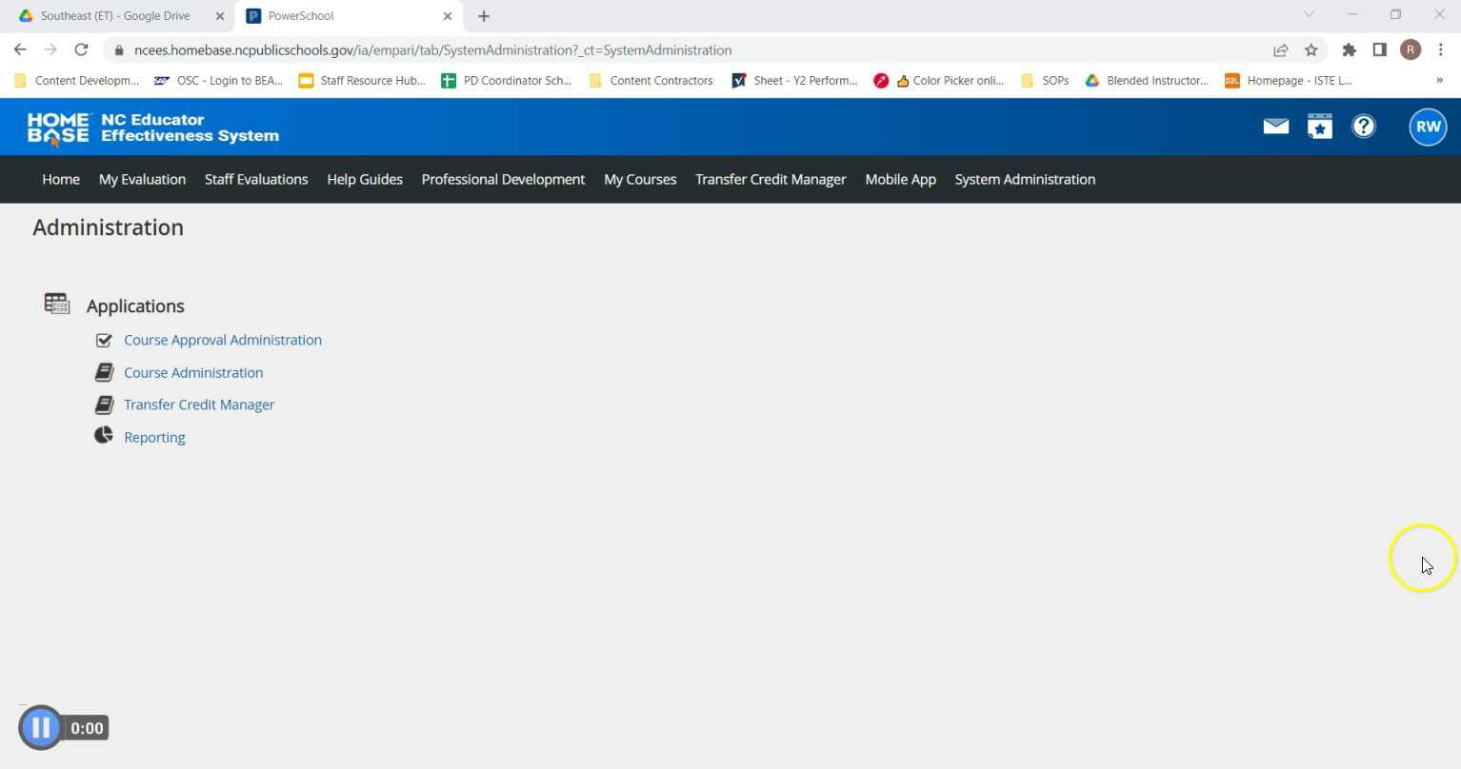
Task: Close the Southeast (ET) Google Drive tab
Action: pyautogui.click(x=220, y=16)
